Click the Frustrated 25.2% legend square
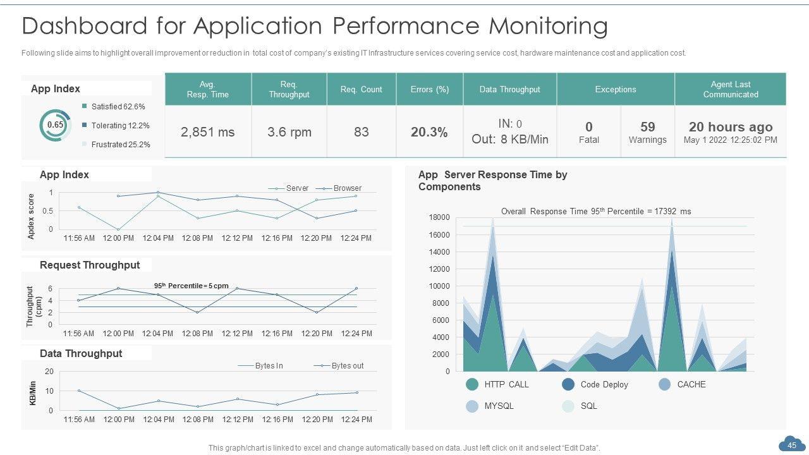Viewport: 809px width, 455px height. coord(85,144)
